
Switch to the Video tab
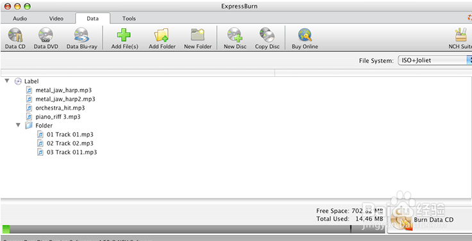click(56, 19)
